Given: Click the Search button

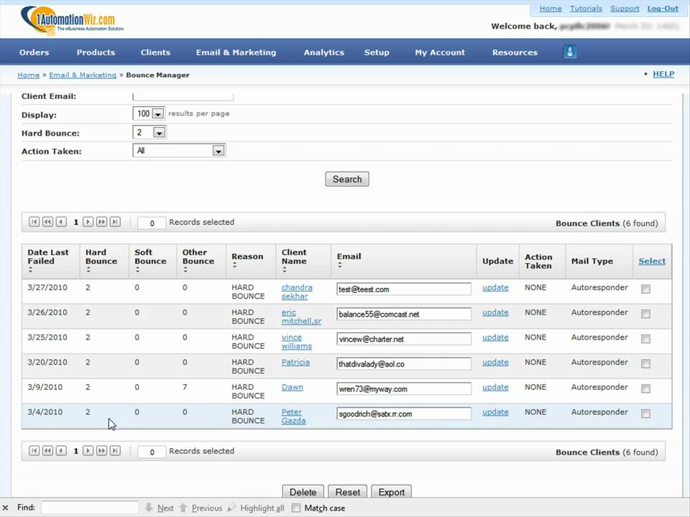Looking at the screenshot, I should (347, 179).
